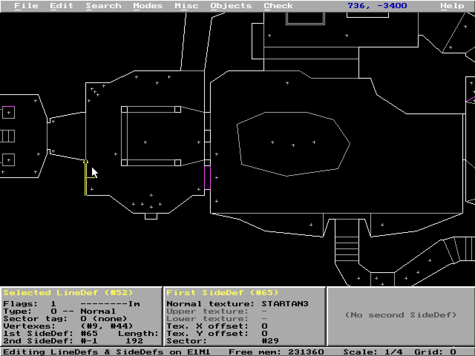Click the pointer coordinates readout 736, -3400
The image size is (475, 356).
point(377,6)
